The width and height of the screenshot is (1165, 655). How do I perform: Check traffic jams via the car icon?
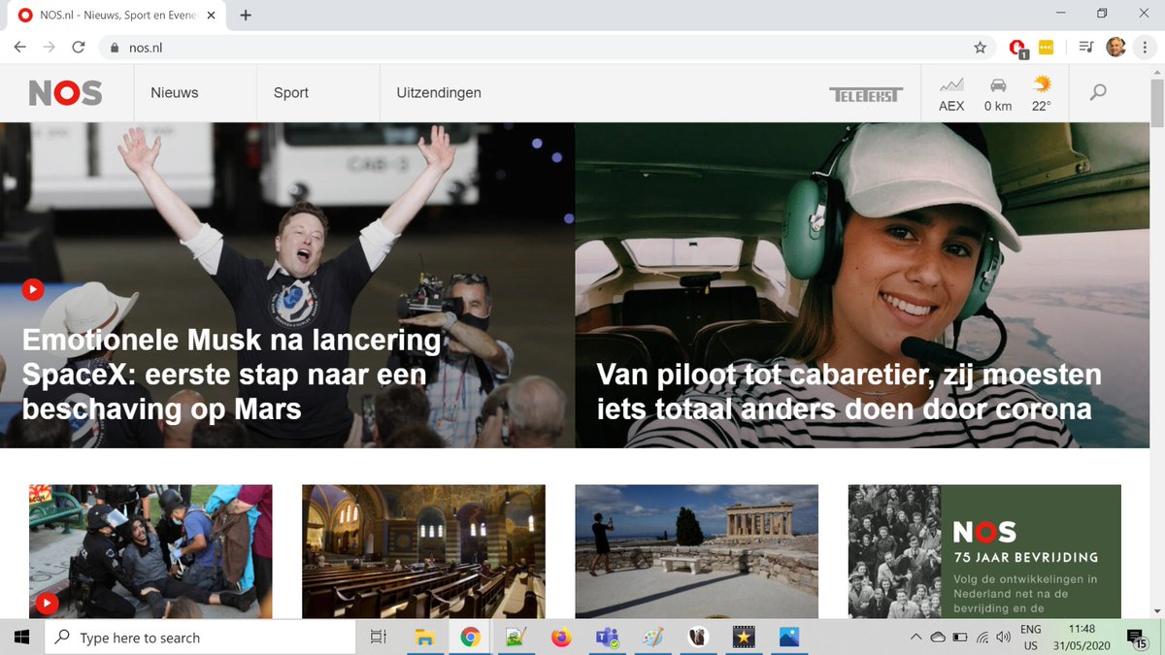pyautogui.click(x=998, y=94)
